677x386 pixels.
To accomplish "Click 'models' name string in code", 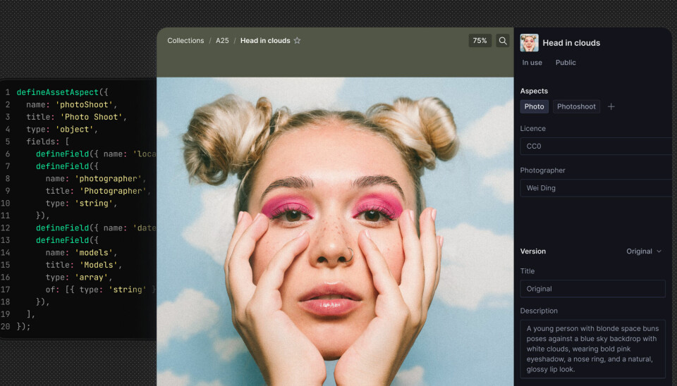I will click(x=94, y=253).
